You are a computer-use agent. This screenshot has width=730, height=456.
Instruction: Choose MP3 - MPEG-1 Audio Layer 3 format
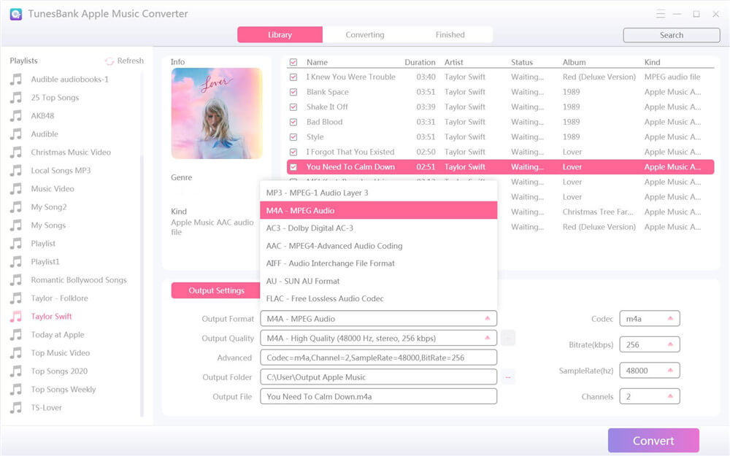click(x=378, y=193)
